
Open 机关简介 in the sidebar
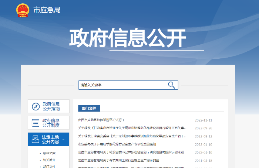(49, 160)
